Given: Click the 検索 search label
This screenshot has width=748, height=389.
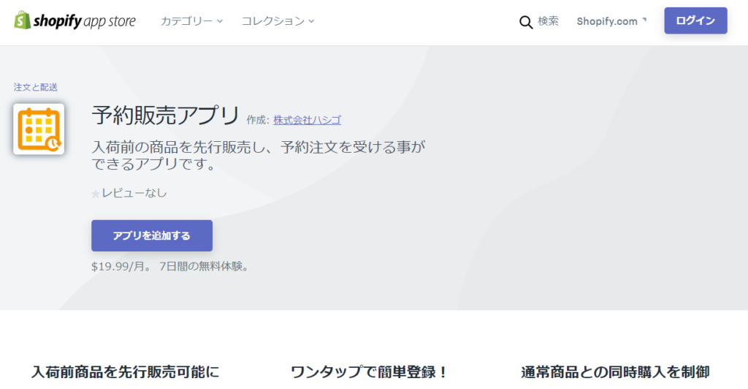Looking at the screenshot, I should (x=548, y=21).
